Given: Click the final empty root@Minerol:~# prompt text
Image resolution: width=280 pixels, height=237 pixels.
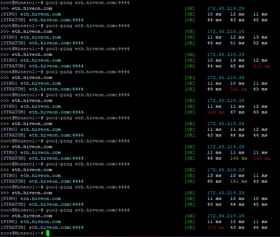Looking at the screenshot, I should 22,233.
